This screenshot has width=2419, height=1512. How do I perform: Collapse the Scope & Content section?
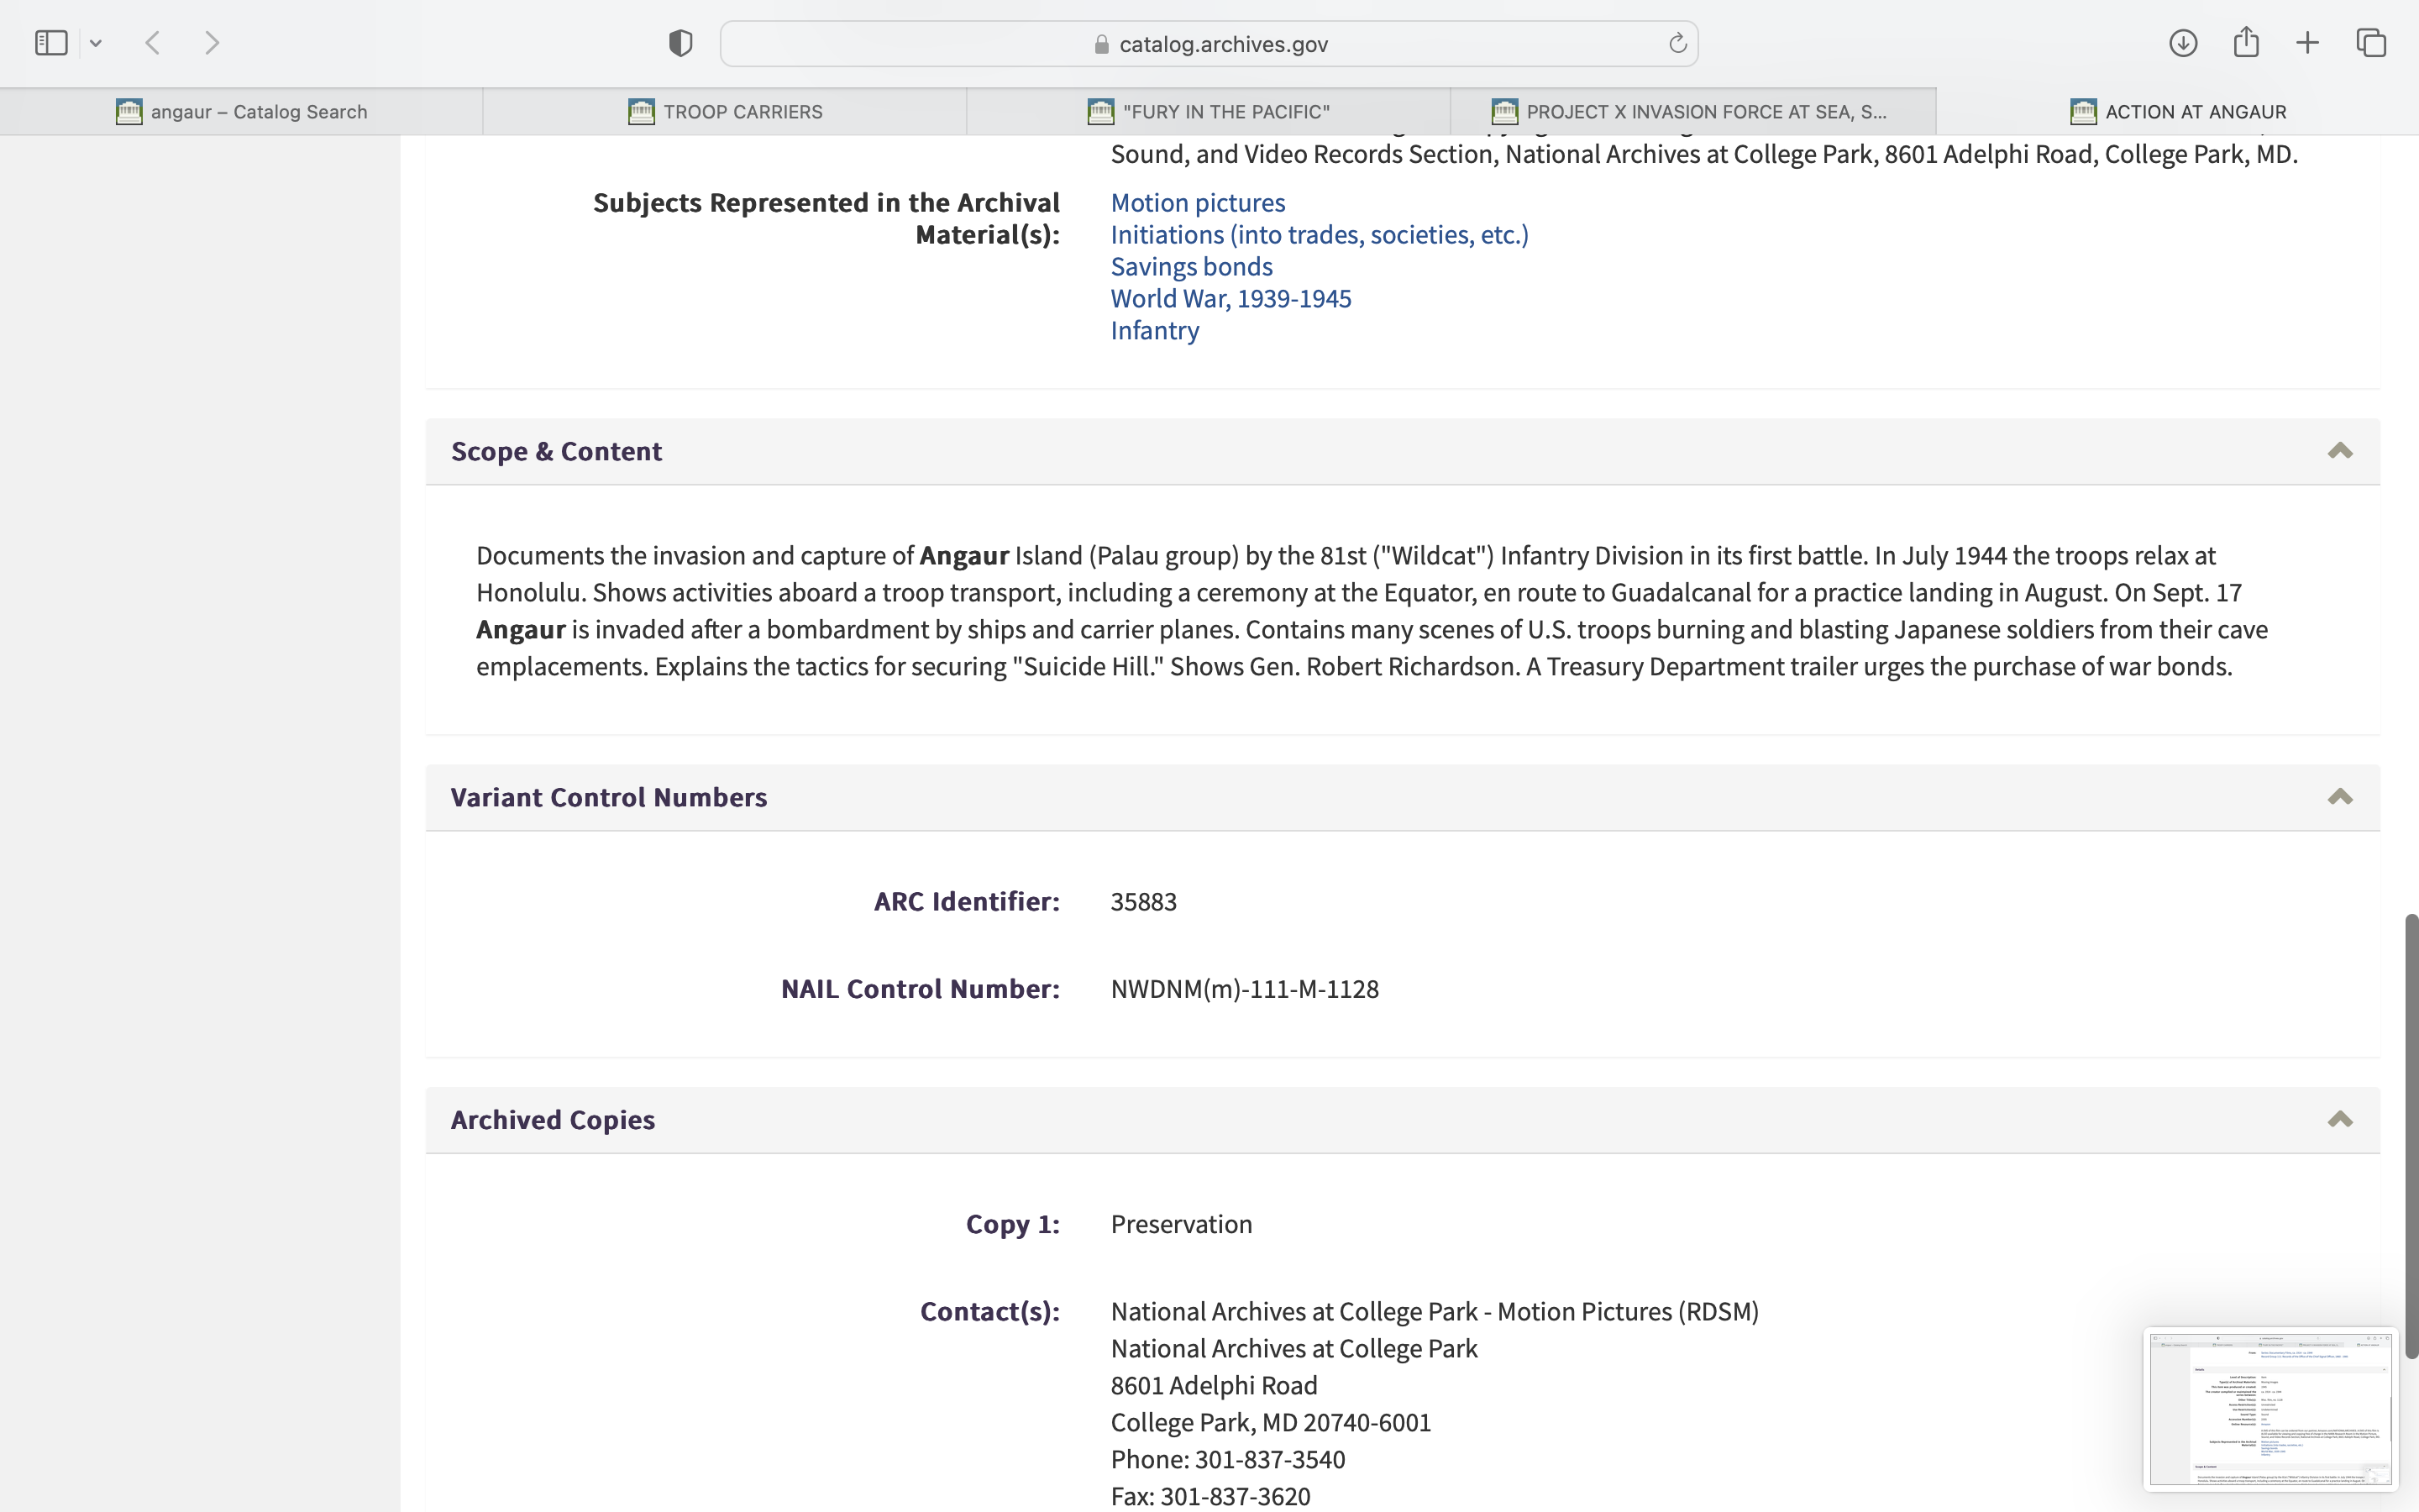(x=2339, y=451)
